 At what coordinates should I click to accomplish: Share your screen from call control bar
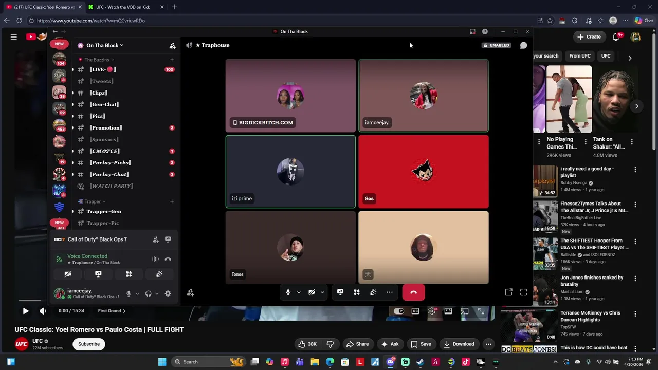[340, 292]
